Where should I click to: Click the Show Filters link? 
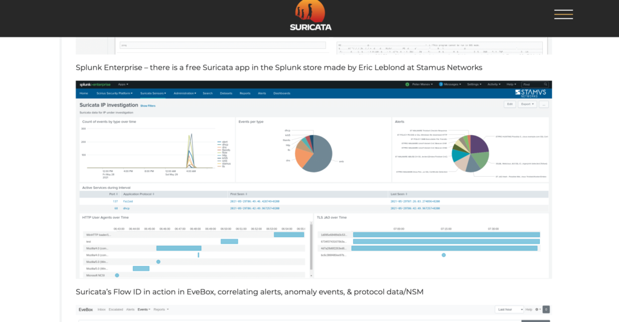147,106
